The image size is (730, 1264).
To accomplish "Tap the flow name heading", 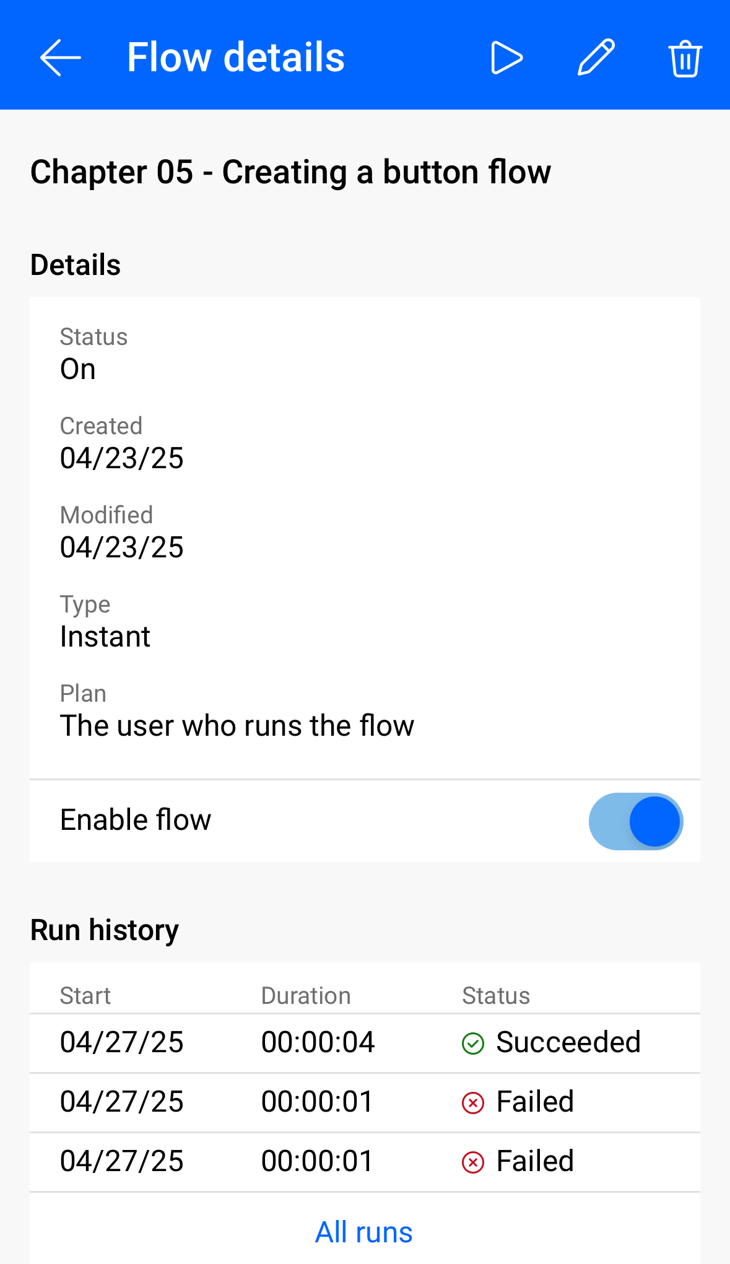I will (x=290, y=172).
